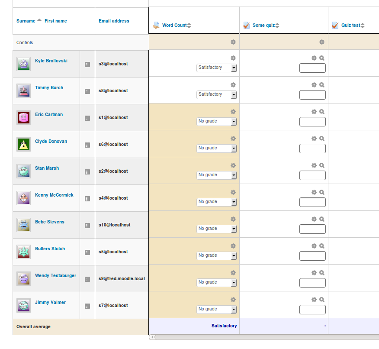Edit Eric Cartman's Some quiz grade gear
This screenshot has height=349, width=379.
coord(314,112)
